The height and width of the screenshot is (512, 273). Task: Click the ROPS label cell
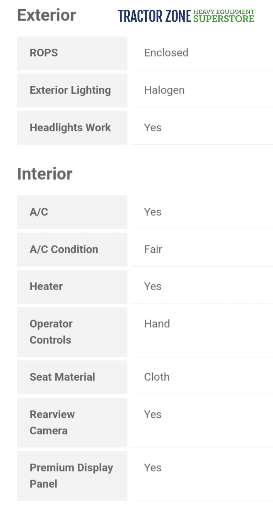pos(44,53)
